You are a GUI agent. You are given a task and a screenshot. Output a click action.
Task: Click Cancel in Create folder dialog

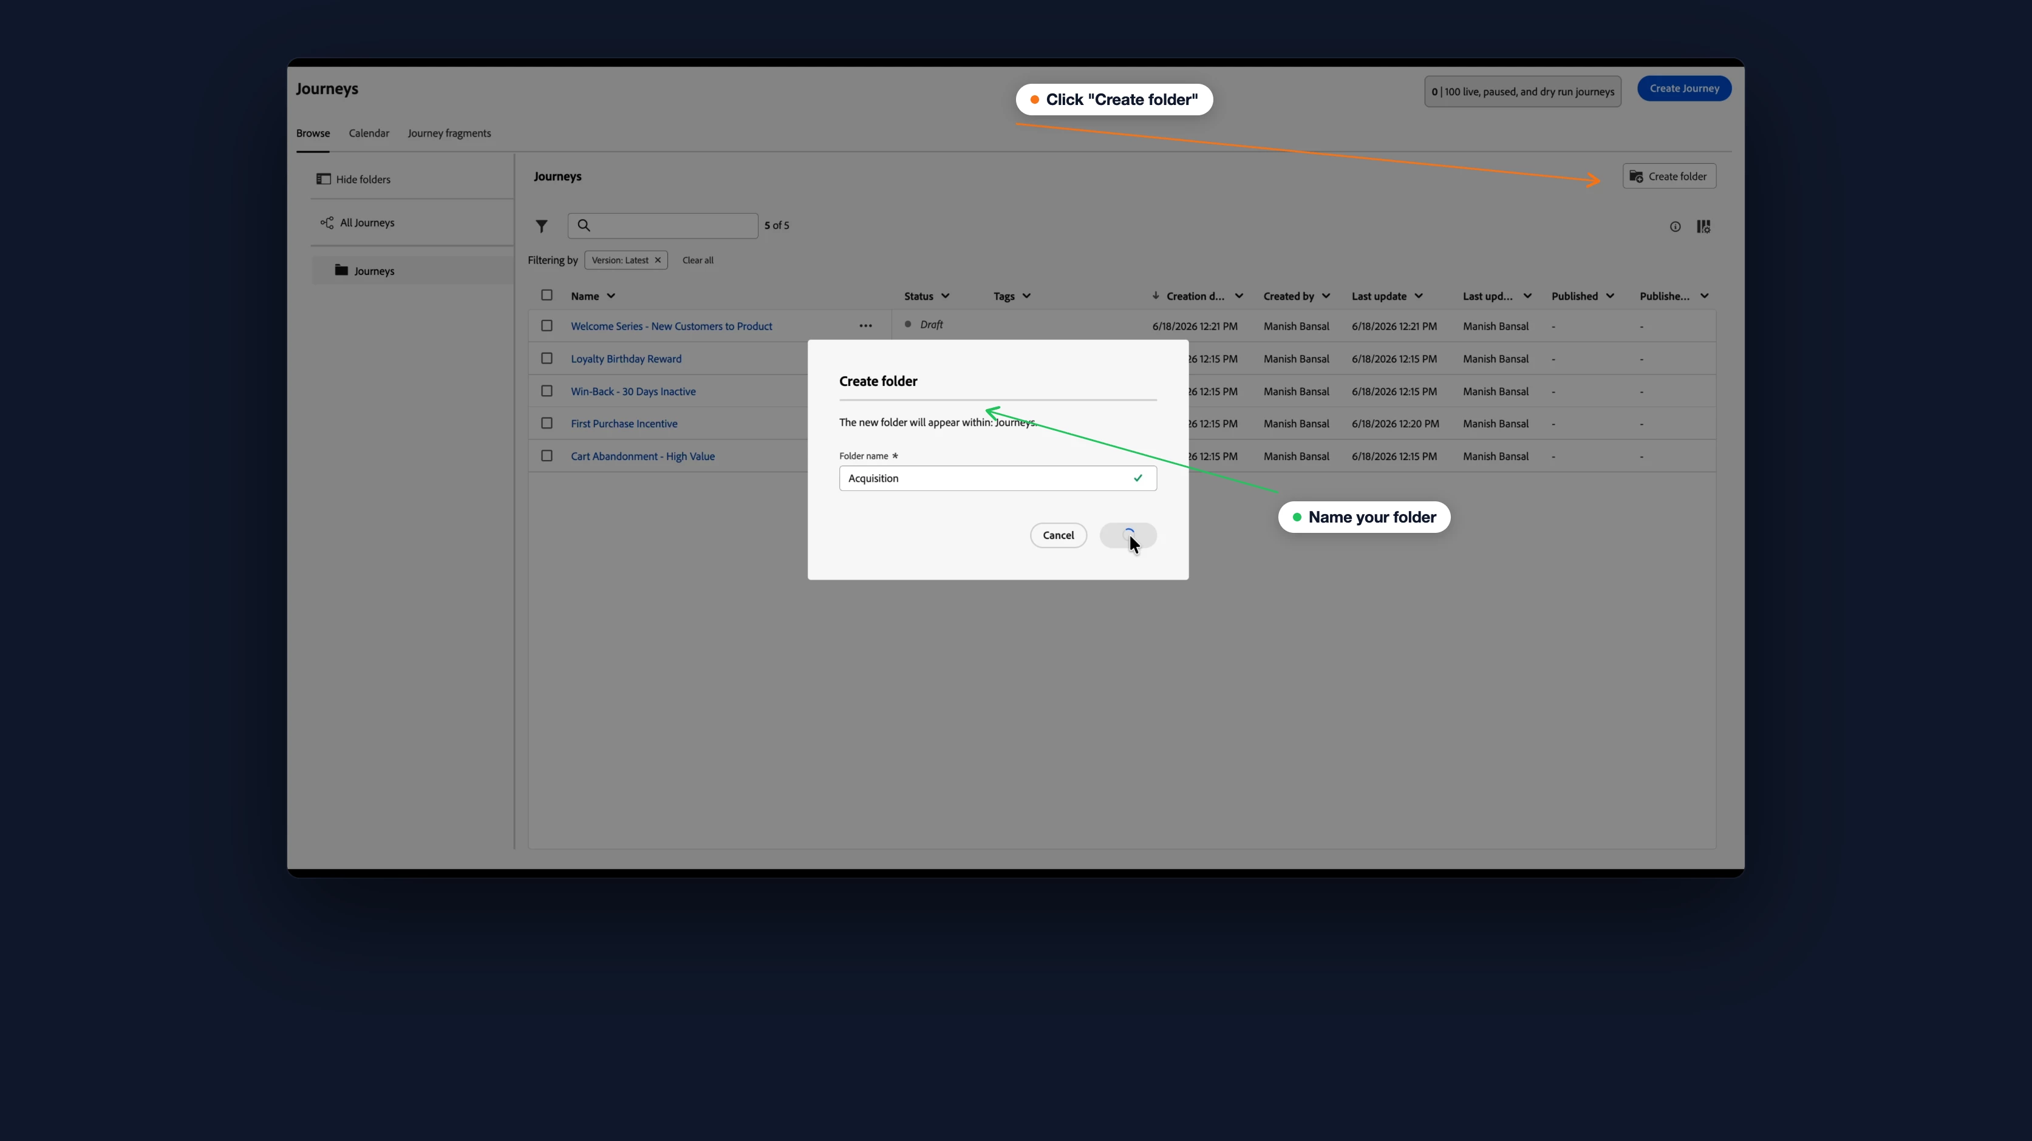(1058, 535)
